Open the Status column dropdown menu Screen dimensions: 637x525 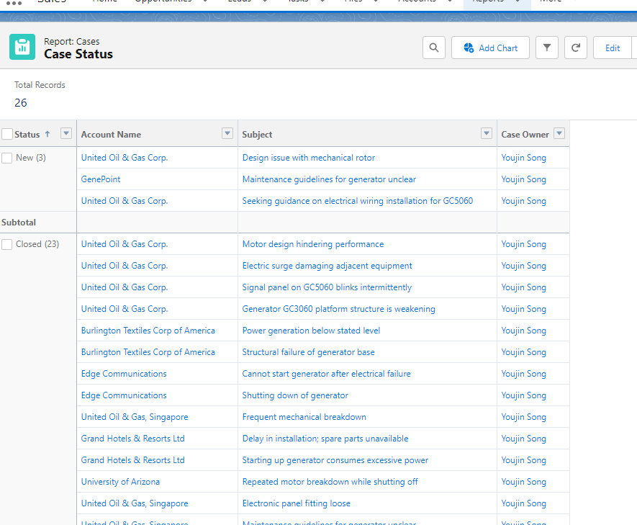(x=65, y=133)
